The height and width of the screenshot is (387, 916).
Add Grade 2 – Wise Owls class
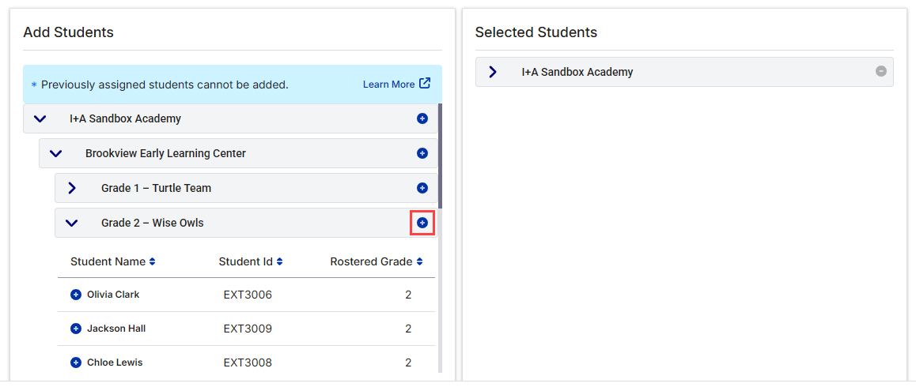coord(422,223)
